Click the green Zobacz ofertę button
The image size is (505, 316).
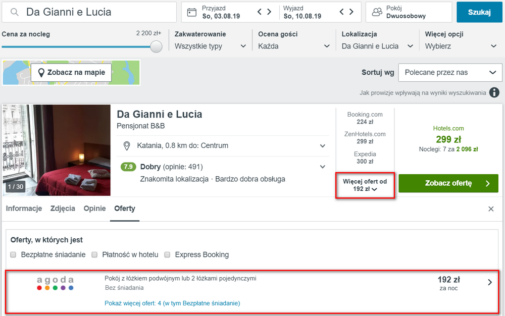tap(448, 183)
